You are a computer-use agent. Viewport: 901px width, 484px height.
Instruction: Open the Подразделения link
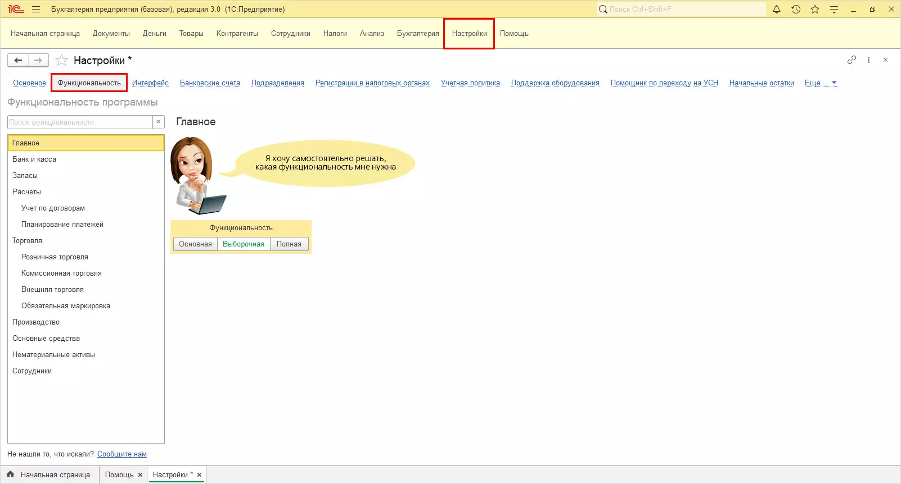pos(278,83)
